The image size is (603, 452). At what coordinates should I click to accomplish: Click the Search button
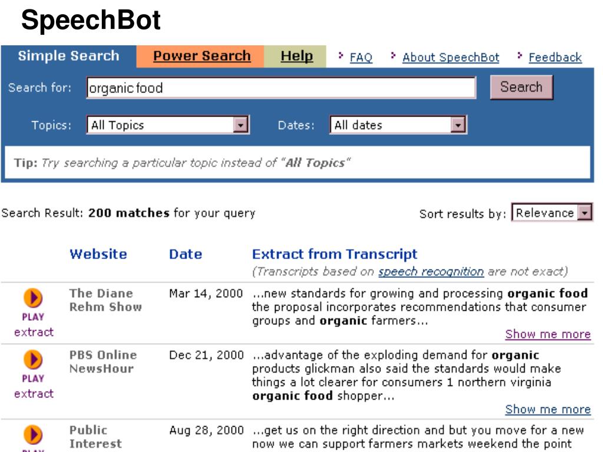(x=522, y=87)
